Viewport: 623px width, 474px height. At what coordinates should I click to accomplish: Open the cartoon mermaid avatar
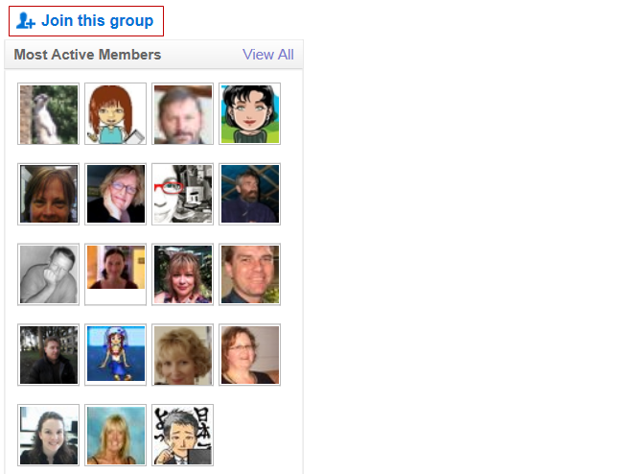116,355
